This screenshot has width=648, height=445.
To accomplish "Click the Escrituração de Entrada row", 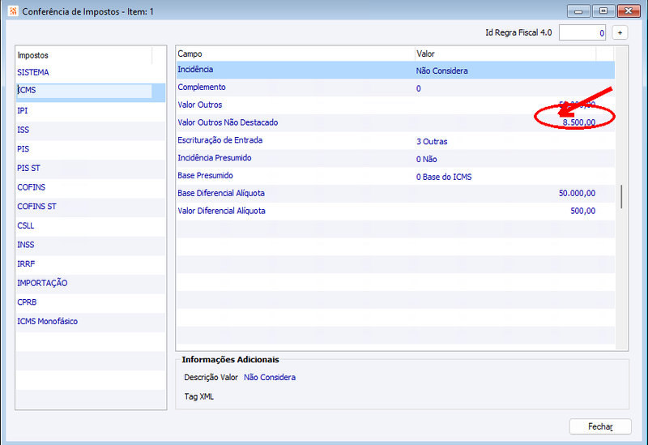I will coord(395,140).
